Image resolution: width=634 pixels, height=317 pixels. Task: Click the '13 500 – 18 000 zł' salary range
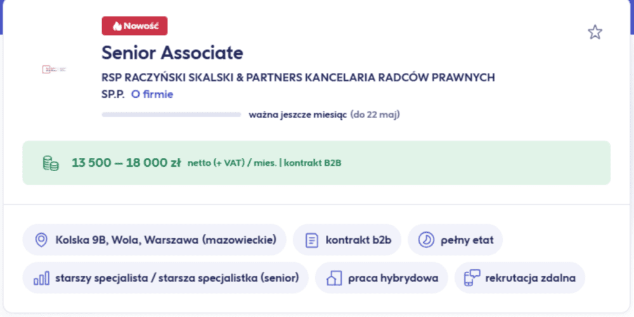(x=127, y=163)
